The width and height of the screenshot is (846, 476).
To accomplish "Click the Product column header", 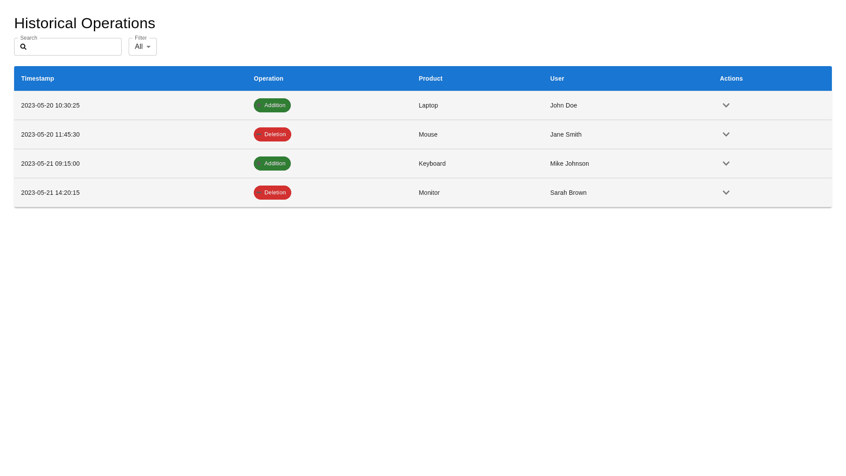I will [430, 78].
